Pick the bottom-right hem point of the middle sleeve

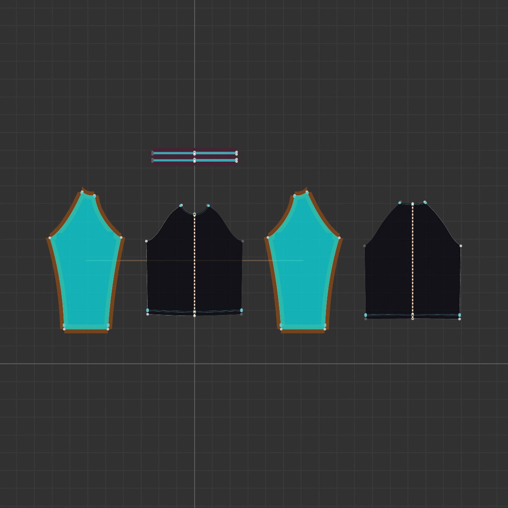pyautogui.click(x=325, y=329)
